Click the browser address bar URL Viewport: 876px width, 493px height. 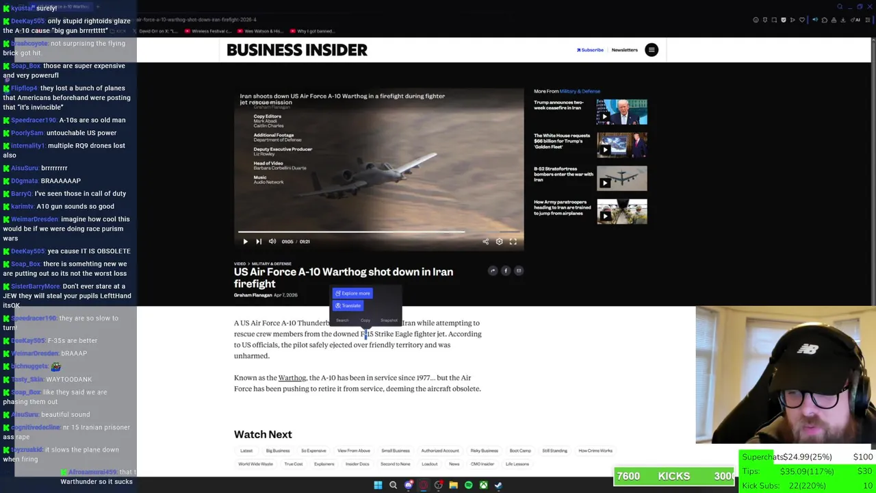click(197, 20)
